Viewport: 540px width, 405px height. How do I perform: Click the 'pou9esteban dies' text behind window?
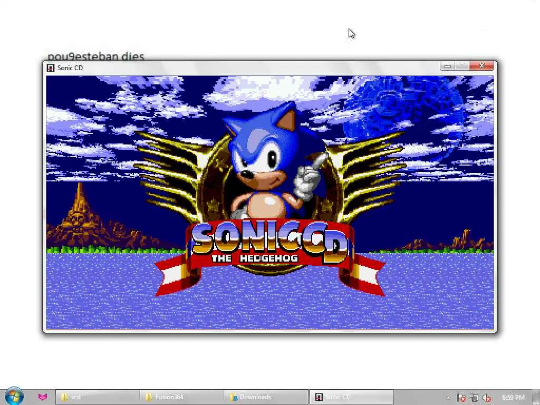coord(96,56)
